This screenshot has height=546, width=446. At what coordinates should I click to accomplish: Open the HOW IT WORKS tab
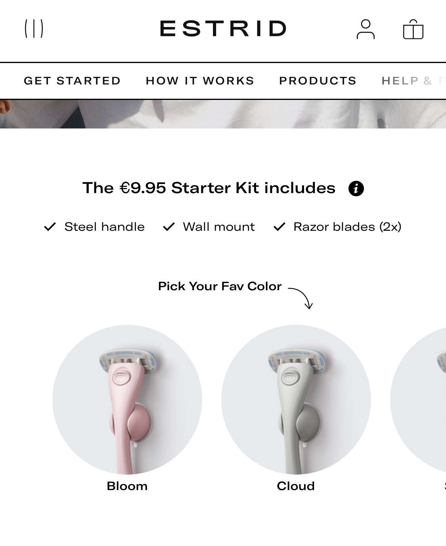click(x=200, y=81)
